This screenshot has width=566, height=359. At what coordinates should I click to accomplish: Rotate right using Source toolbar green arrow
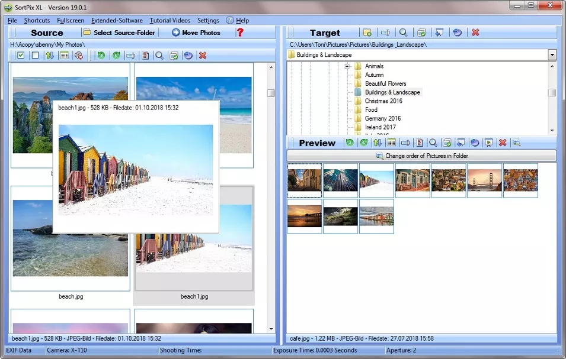(116, 56)
